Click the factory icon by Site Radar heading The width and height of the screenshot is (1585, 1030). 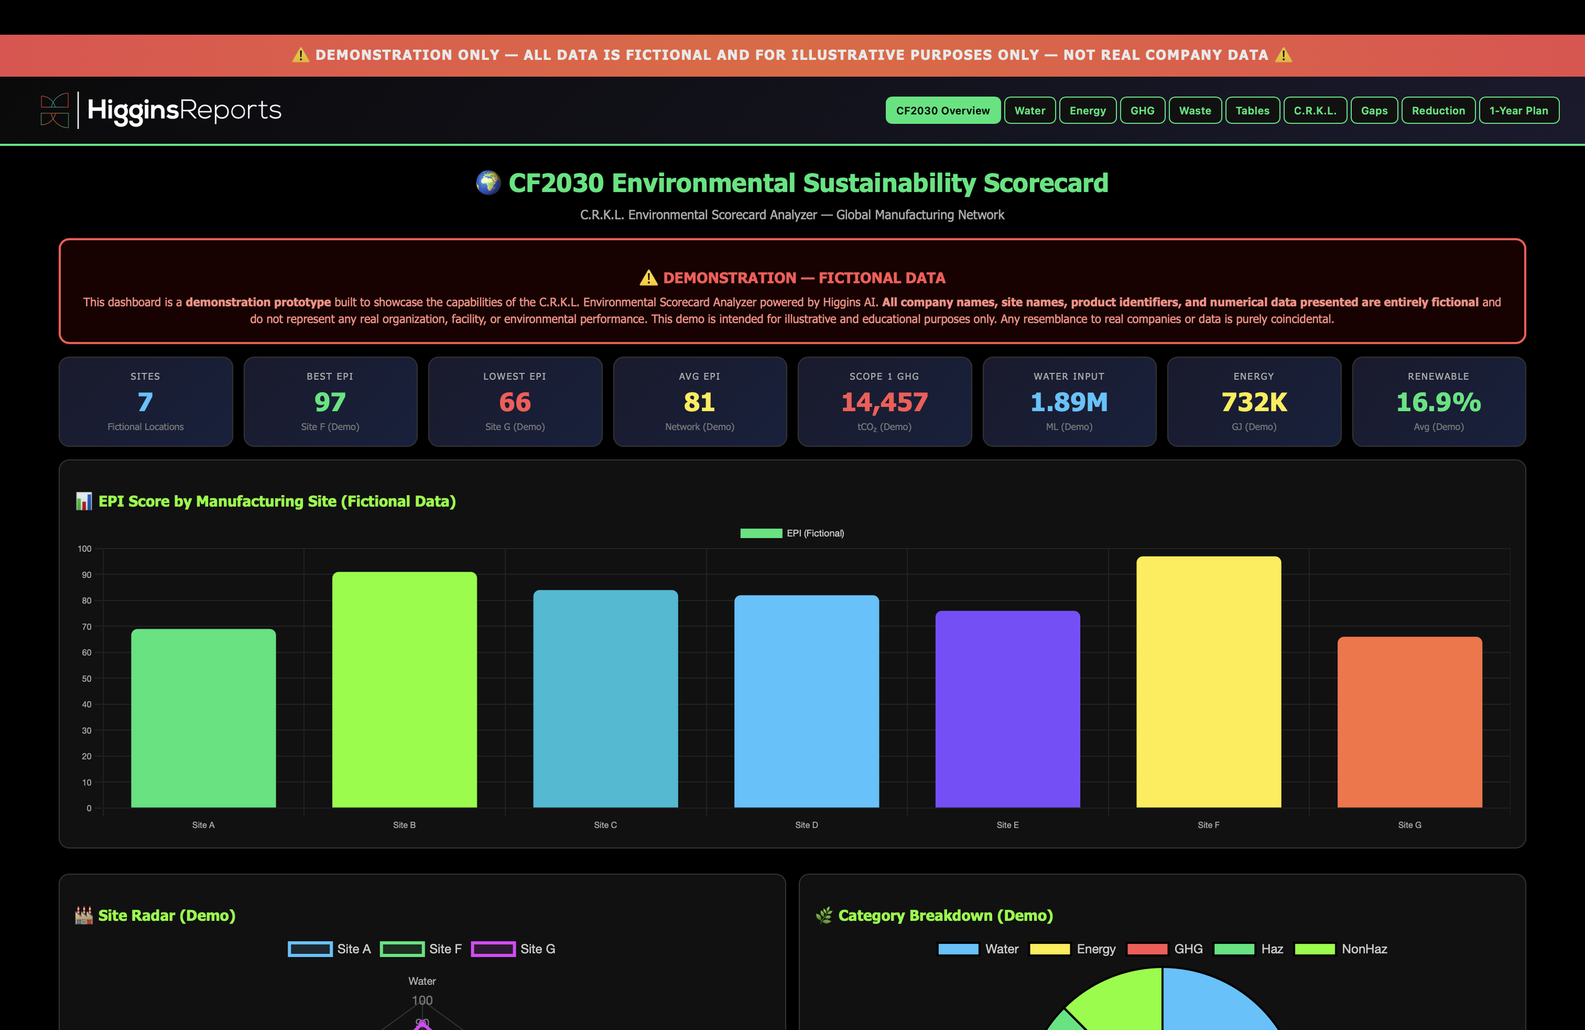coord(84,915)
